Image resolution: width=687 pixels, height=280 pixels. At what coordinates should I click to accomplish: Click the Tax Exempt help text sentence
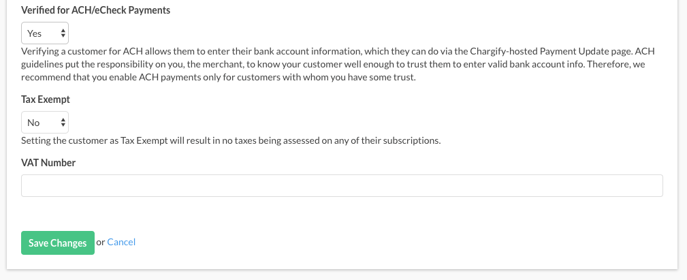231,140
